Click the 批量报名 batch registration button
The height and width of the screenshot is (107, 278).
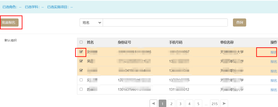pyautogui.click(x=9, y=23)
